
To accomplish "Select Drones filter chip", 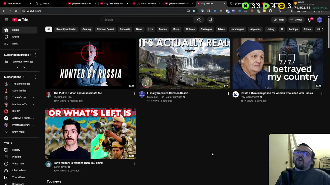I will click(x=163, y=29).
